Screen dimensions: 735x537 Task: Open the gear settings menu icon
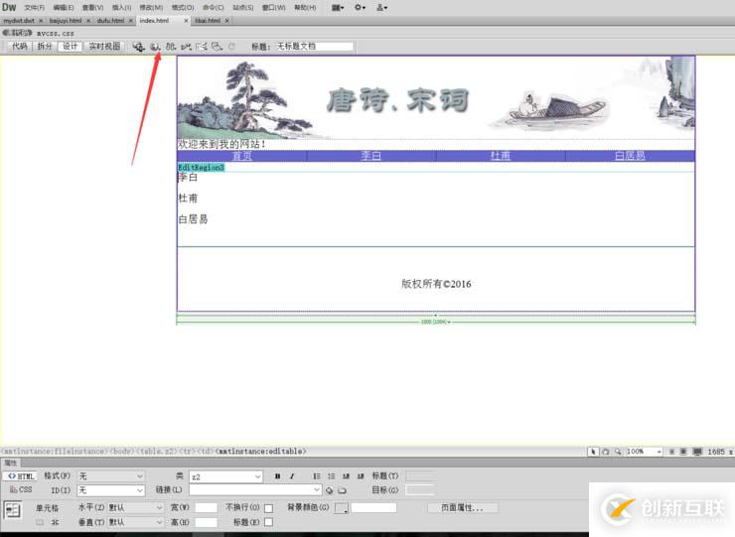[360, 8]
